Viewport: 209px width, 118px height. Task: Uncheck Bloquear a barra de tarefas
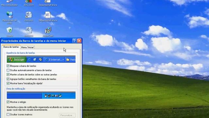pos(8,66)
